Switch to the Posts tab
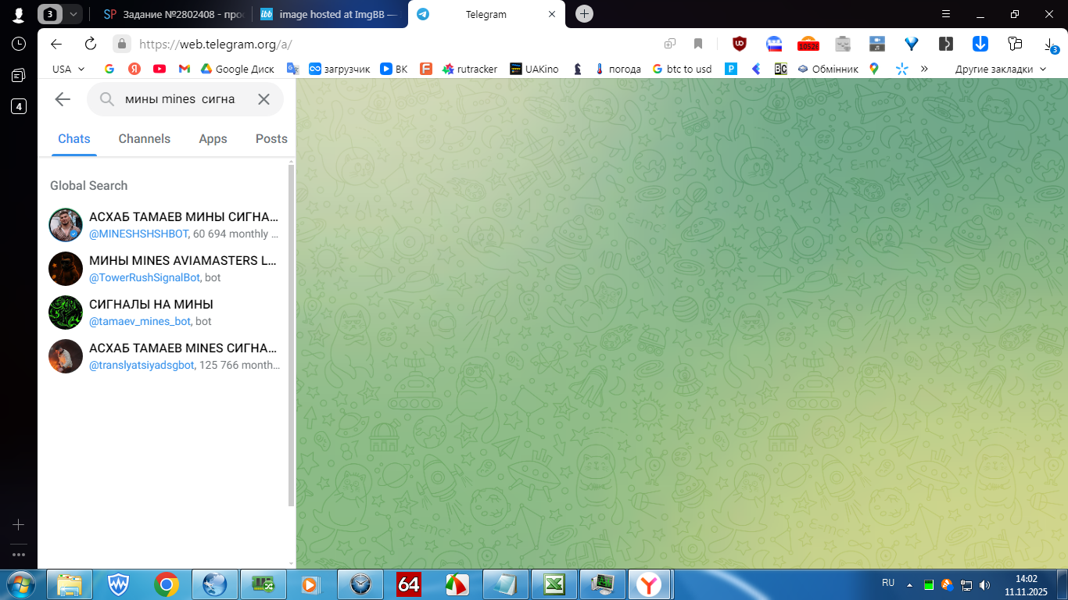Viewport: 1068px width, 600px height. [x=271, y=139]
